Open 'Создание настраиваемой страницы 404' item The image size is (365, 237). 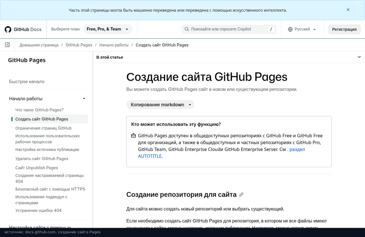(49, 178)
